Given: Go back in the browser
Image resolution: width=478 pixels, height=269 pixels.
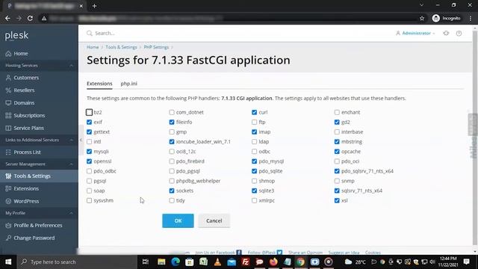Looking at the screenshot, I should 7,18.
